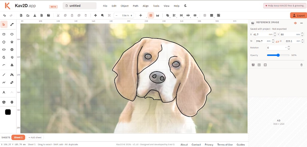307x147 pixels.
Task: Delete reference image with trash icon
Action: tap(302, 65)
